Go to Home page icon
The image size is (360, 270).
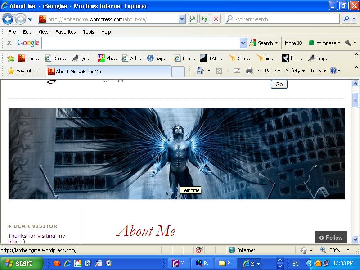[200, 71]
